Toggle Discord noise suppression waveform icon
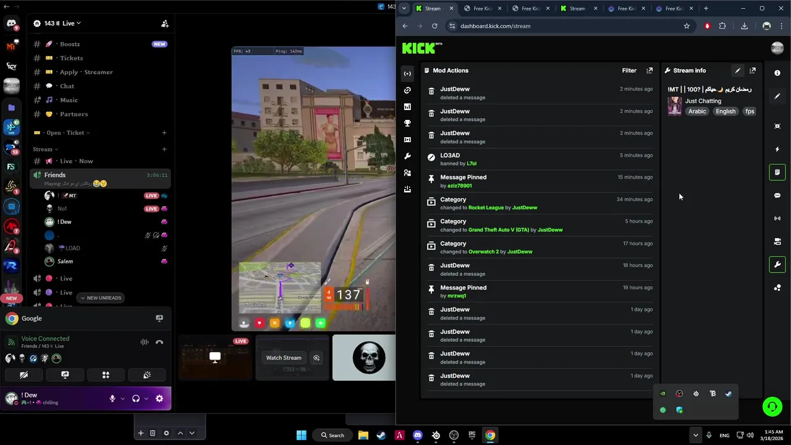This screenshot has width=791, height=445. (x=144, y=342)
